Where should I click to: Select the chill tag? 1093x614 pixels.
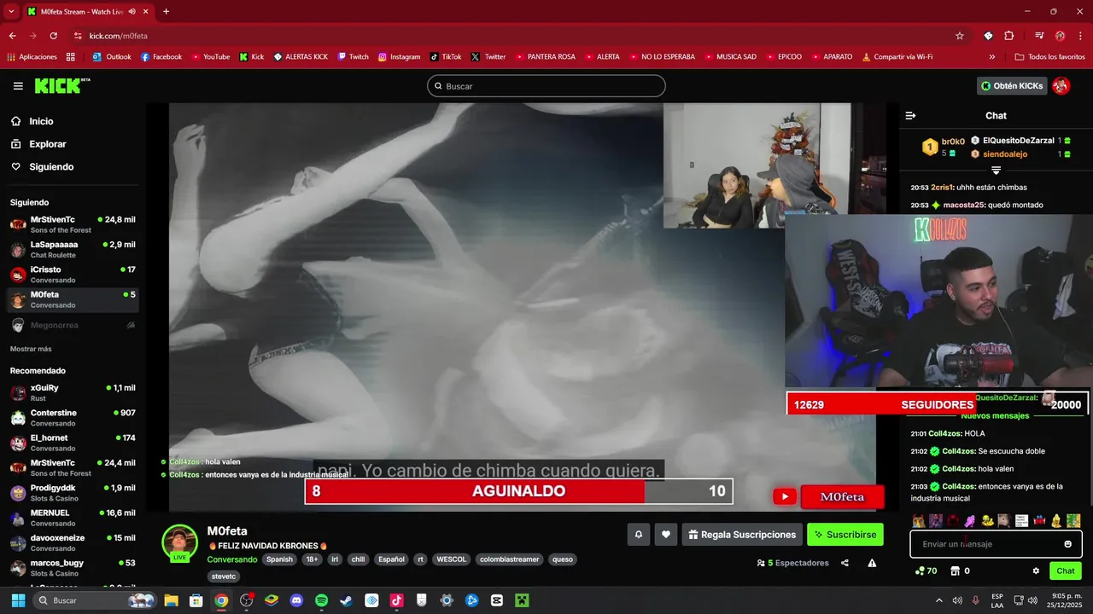point(358,559)
